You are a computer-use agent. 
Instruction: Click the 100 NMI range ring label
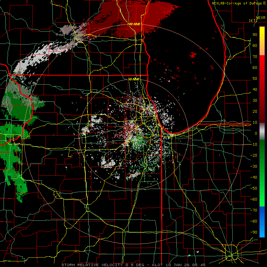click(133, 24)
